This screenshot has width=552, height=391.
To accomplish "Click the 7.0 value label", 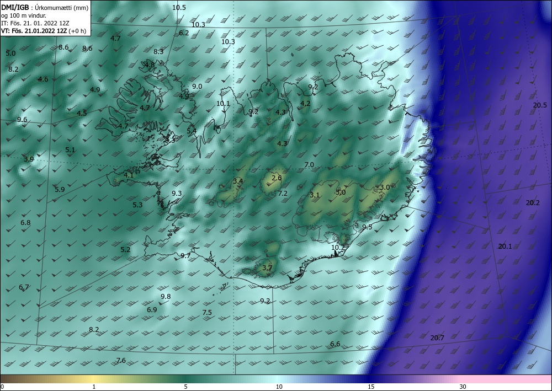I will (309, 165).
